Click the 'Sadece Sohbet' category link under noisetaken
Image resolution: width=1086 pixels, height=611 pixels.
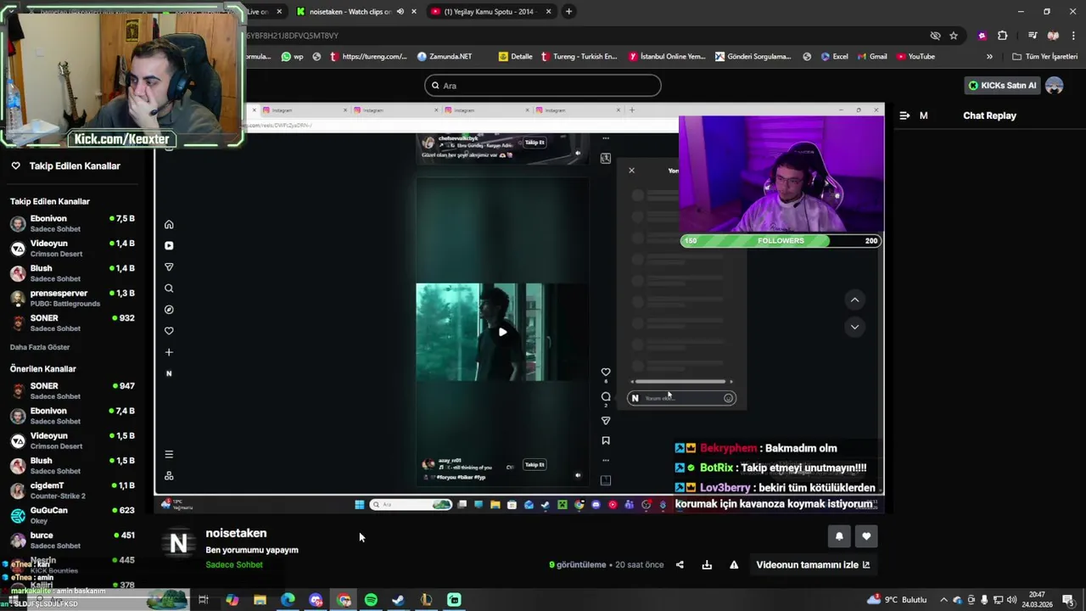(234, 564)
